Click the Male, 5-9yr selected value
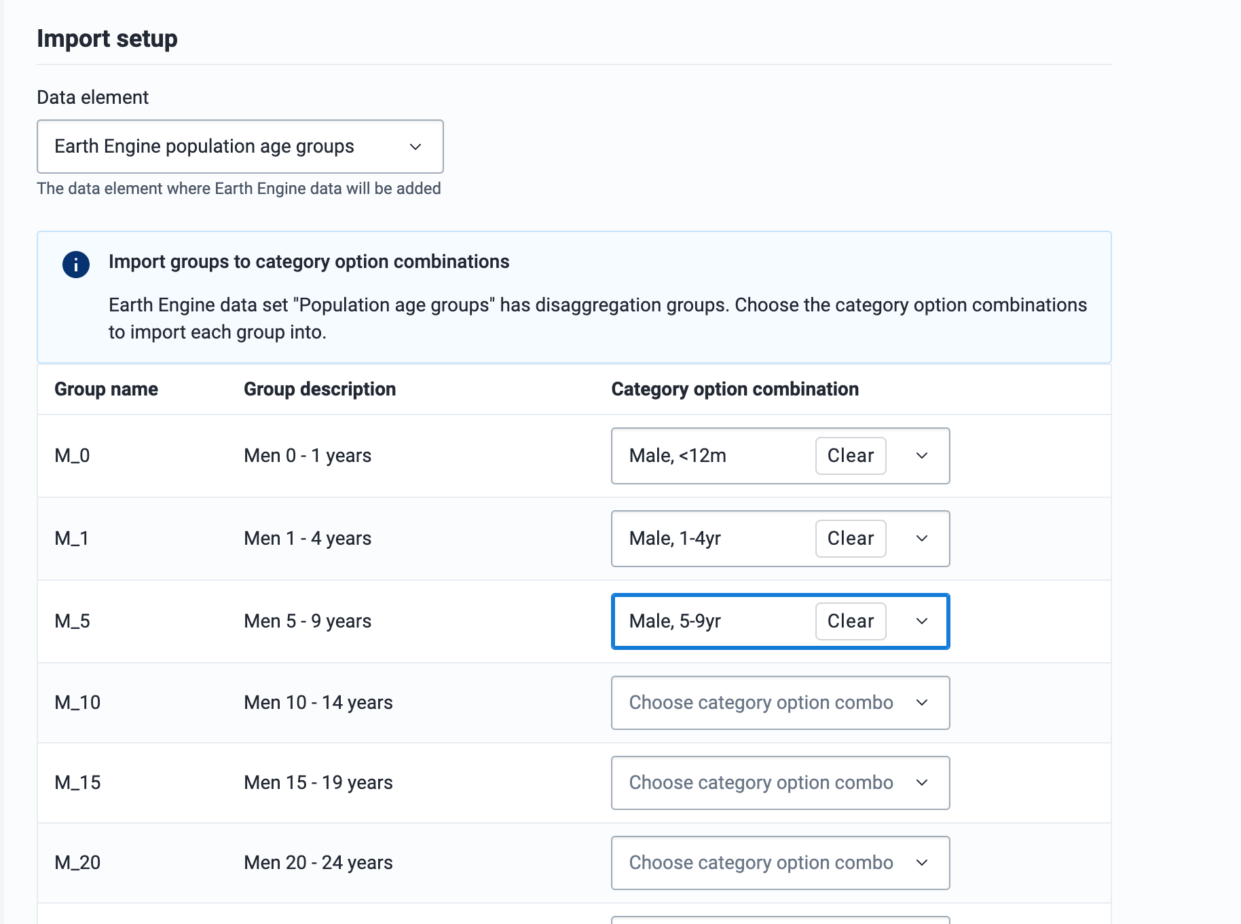This screenshot has height=924, width=1241. tap(675, 621)
